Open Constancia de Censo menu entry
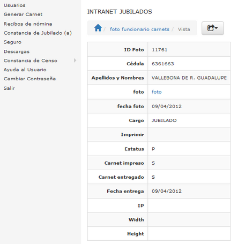The width and height of the screenshot is (238, 244). click(31, 60)
